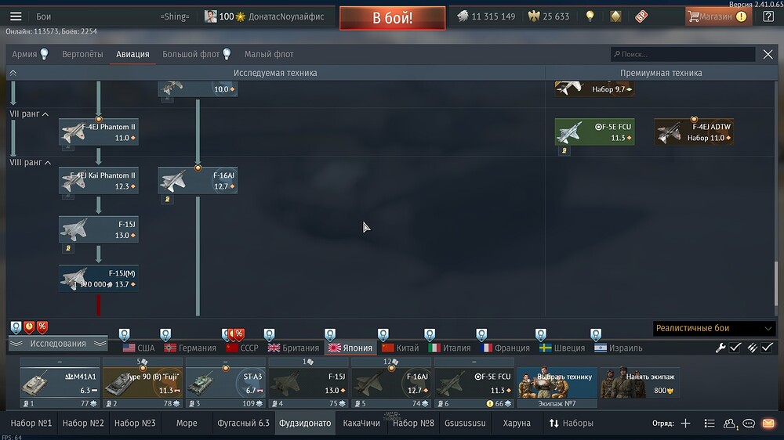Select the Израиль nation
The image size is (784, 440).
pyautogui.click(x=619, y=348)
